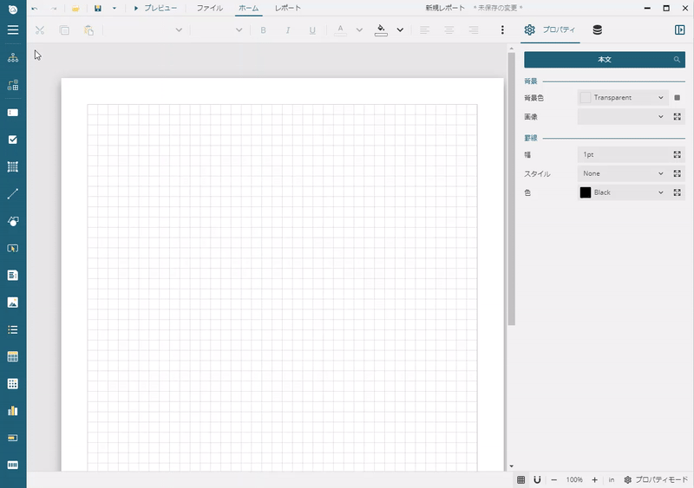The height and width of the screenshot is (488, 694).
Task: Click the zoom in plus button
Action: click(594, 479)
